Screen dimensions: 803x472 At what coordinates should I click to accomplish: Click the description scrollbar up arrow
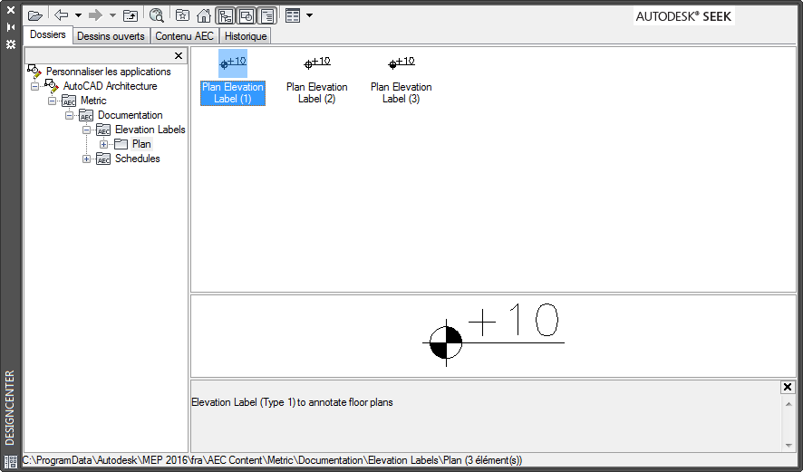[x=788, y=404]
